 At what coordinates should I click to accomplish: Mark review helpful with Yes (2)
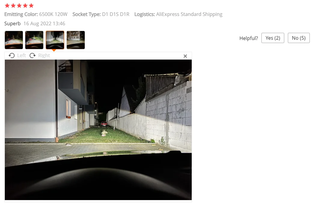pos(273,38)
